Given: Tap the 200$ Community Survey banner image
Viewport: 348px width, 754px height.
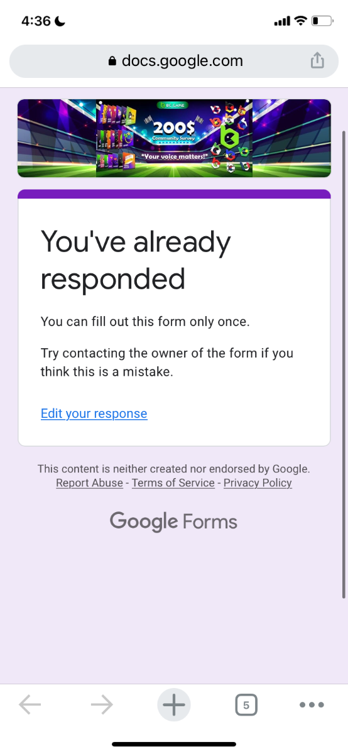Looking at the screenshot, I should [174, 138].
